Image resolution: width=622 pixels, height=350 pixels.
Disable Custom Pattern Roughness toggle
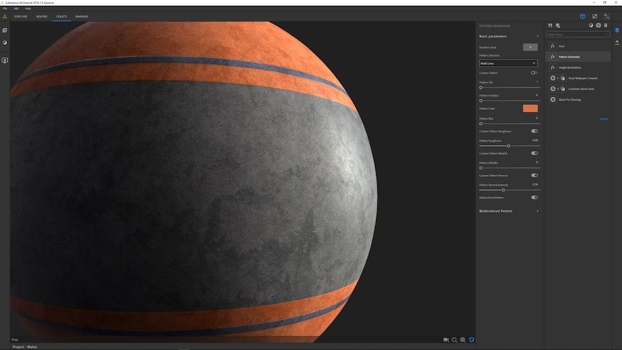pos(535,131)
